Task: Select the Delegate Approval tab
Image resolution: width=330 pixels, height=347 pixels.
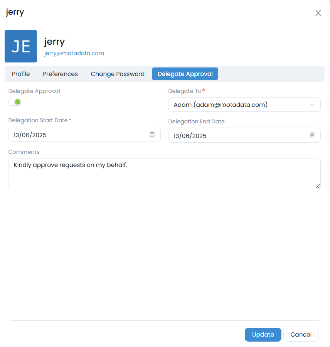Action: (185, 74)
